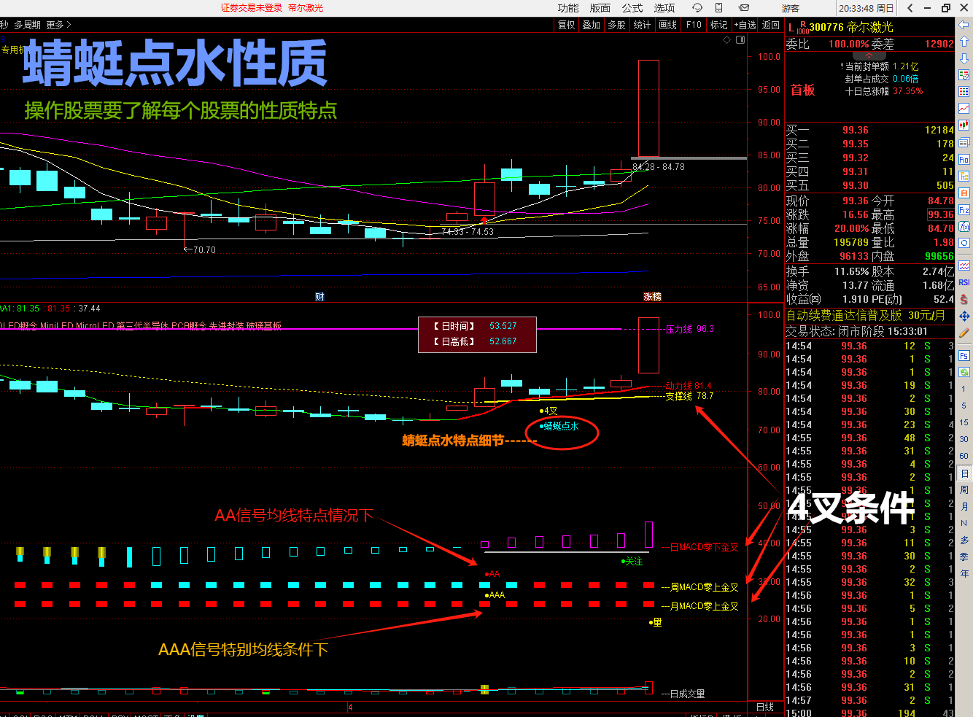The width and height of the screenshot is (973, 717).
Task: Click the FS sidebar icon
Action: pos(964,356)
